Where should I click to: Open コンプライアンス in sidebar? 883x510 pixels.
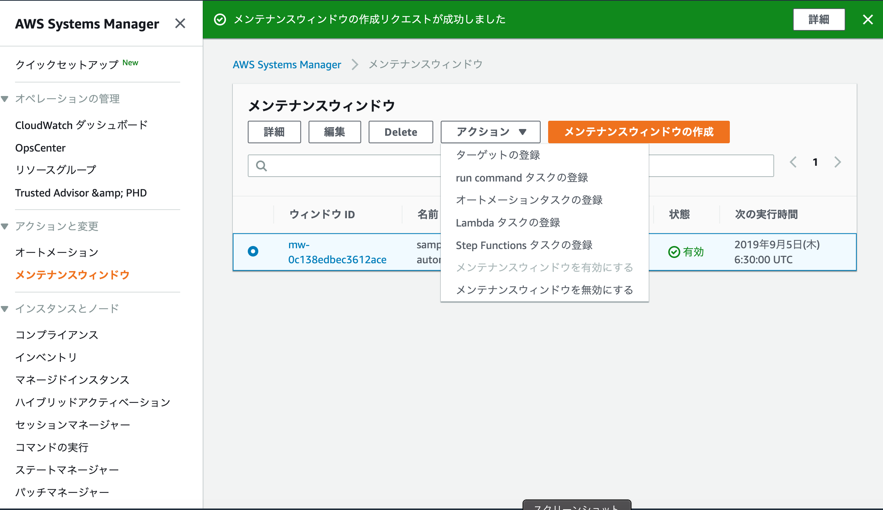click(x=57, y=335)
